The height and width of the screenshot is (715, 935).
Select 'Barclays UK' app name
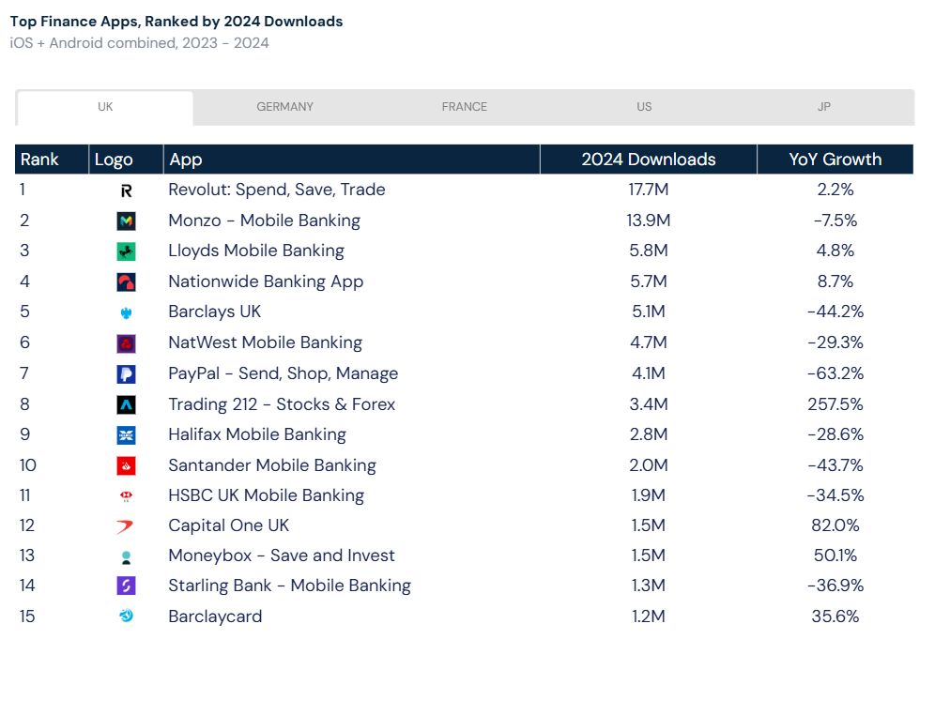(x=215, y=312)
